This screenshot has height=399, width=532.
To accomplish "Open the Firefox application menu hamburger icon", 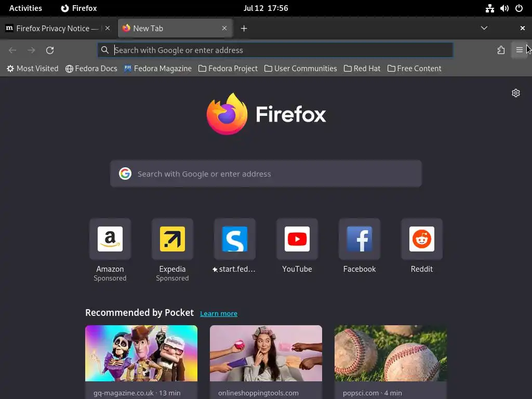I will point(519,50).
